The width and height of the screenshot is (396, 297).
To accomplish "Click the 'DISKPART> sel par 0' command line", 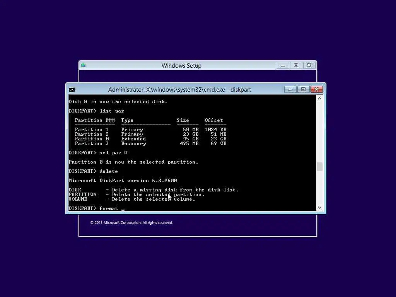I will (x=98, y=153).
